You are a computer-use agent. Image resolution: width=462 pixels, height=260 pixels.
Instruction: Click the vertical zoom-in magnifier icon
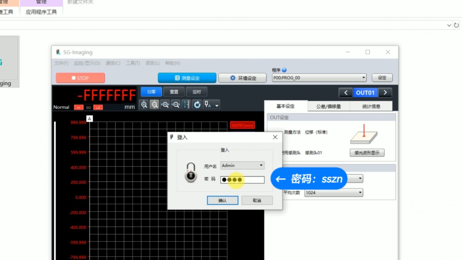click(x=144, y=105)
